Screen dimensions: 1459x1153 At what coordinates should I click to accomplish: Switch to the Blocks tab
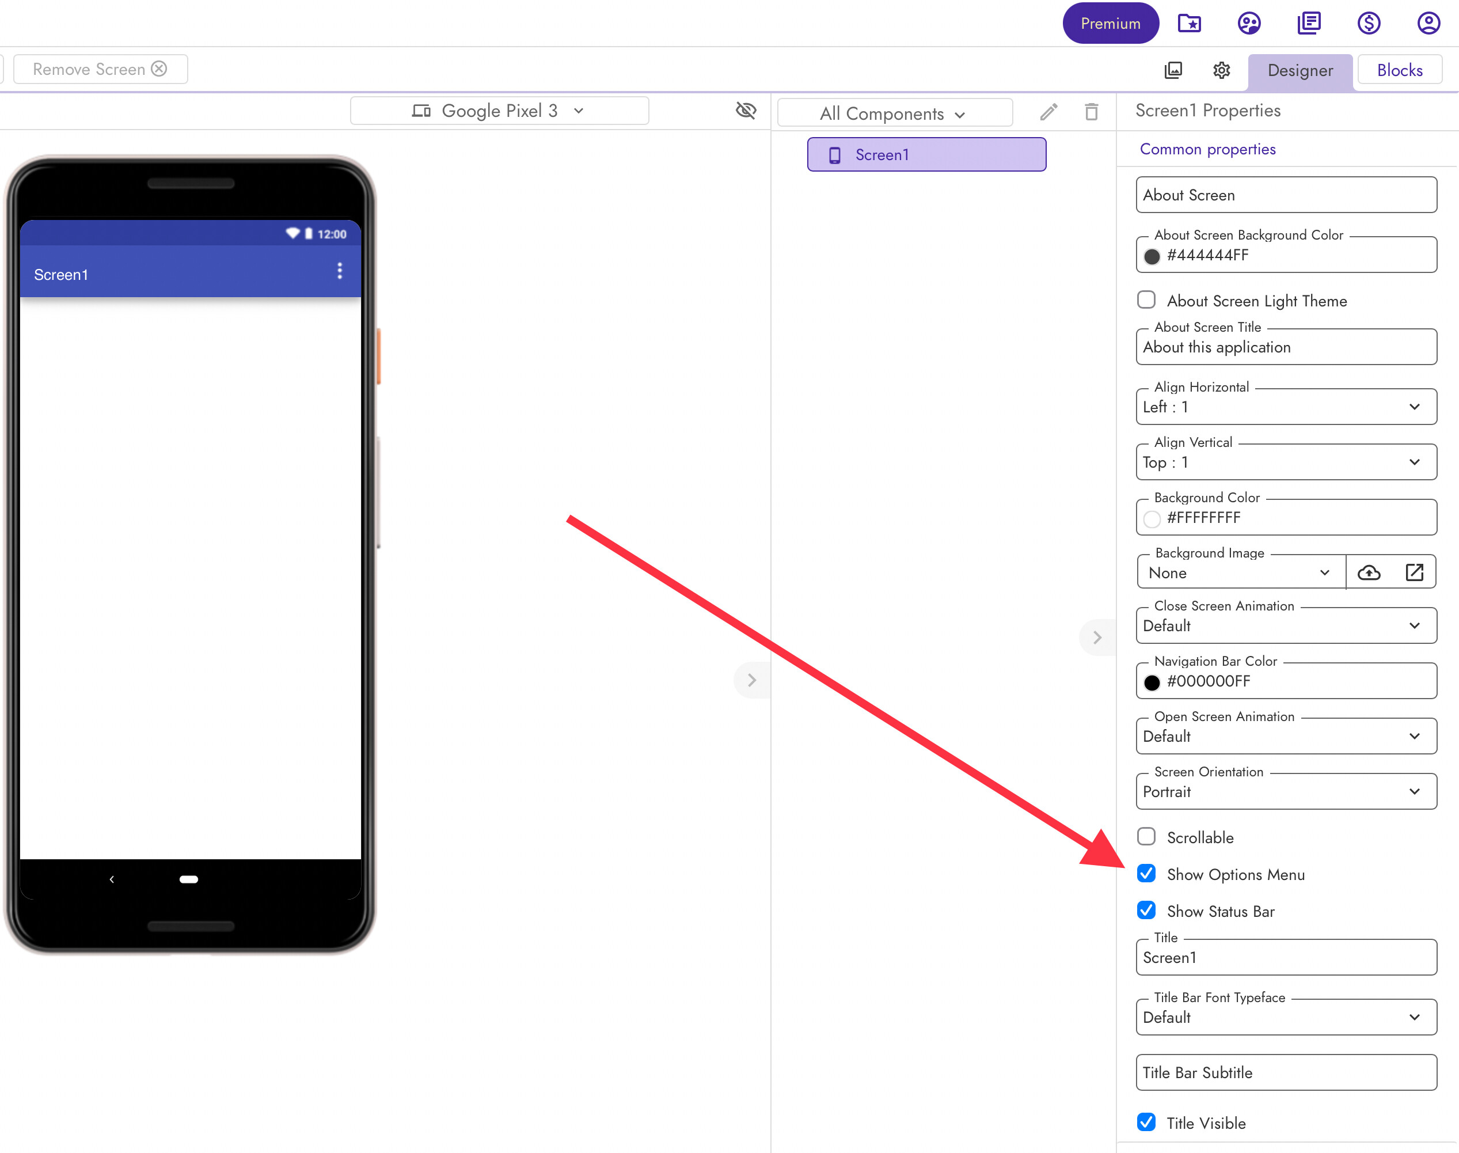(1399, 70)
